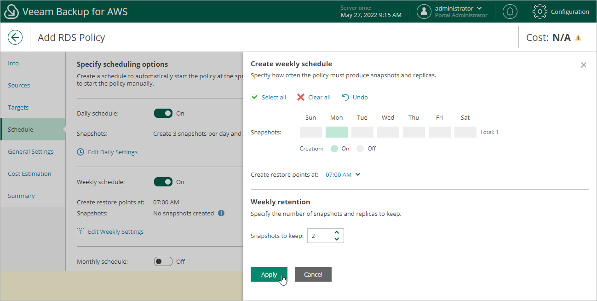
Task: Click the administrator user avatar icon
Action: click(x=424, y=12)
